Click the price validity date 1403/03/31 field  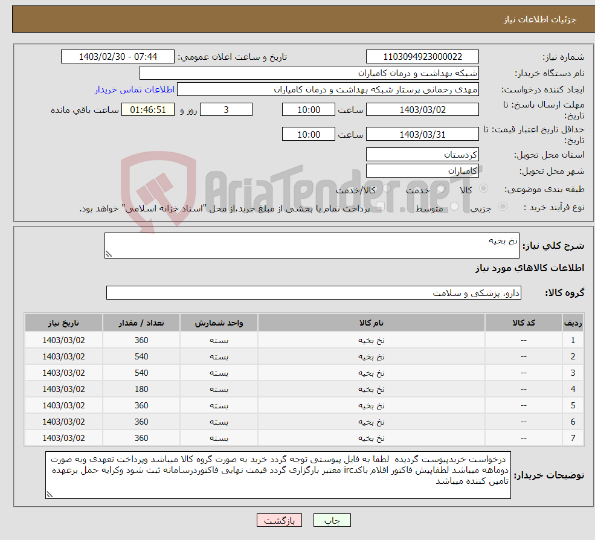pyautogui.click(x=422, y=134)
